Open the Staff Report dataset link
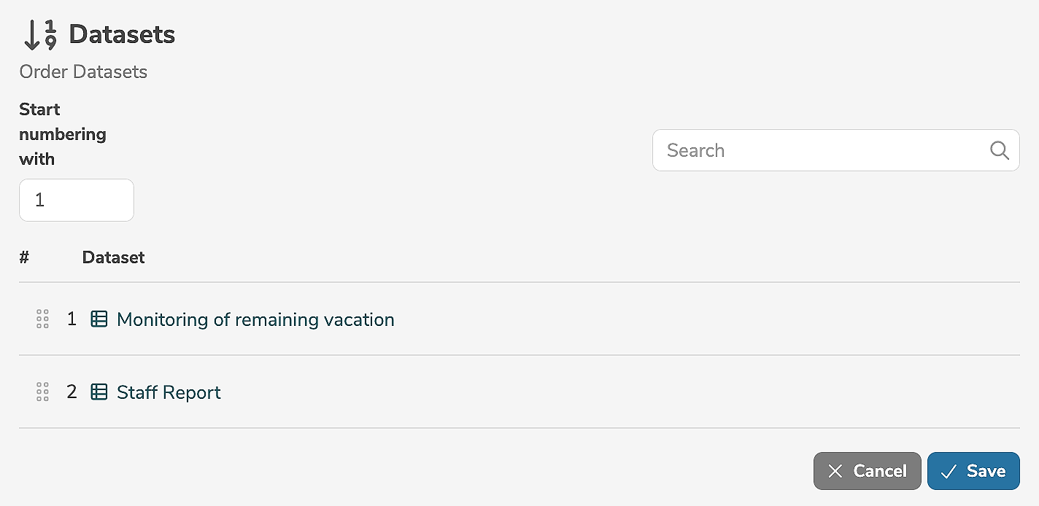 click(169, 392)
